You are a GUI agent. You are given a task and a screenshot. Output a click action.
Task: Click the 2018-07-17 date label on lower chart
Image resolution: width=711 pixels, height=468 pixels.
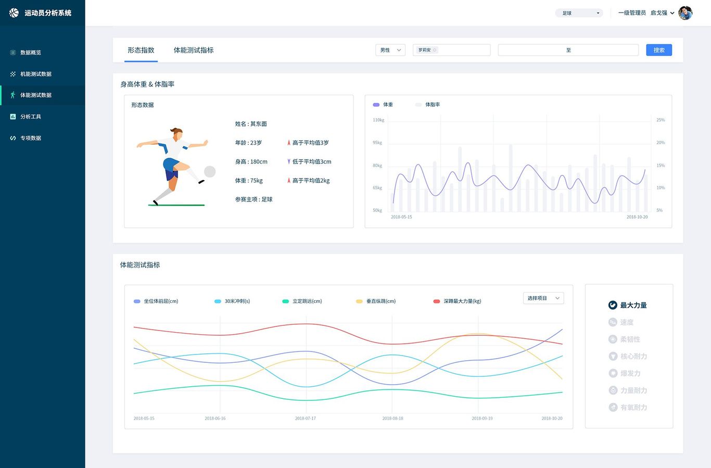click(x=306, y=419)
